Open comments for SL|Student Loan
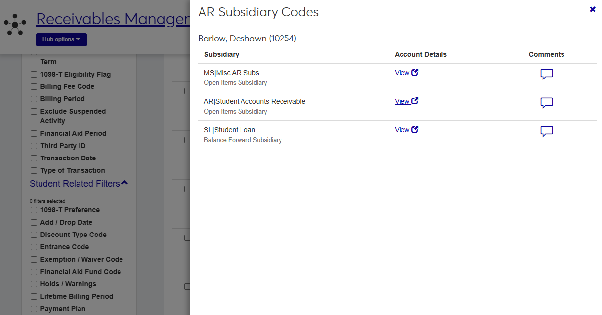Image resolution: width=602 pixels, height=315 pixels. click(x=547, y=131)
